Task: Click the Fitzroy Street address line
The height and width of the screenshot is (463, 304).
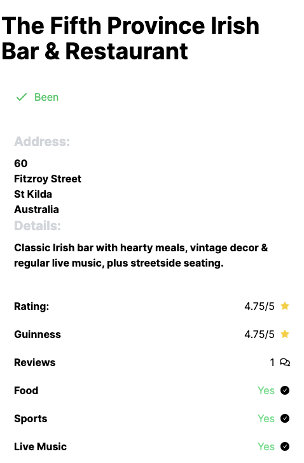Action: [48, 179]
